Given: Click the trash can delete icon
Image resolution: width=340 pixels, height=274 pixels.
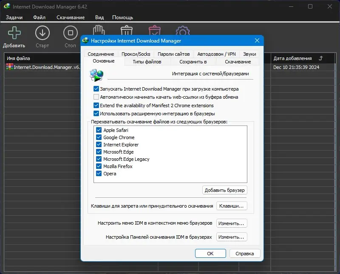Looking at the screenshot, I should tap(126, 30).
